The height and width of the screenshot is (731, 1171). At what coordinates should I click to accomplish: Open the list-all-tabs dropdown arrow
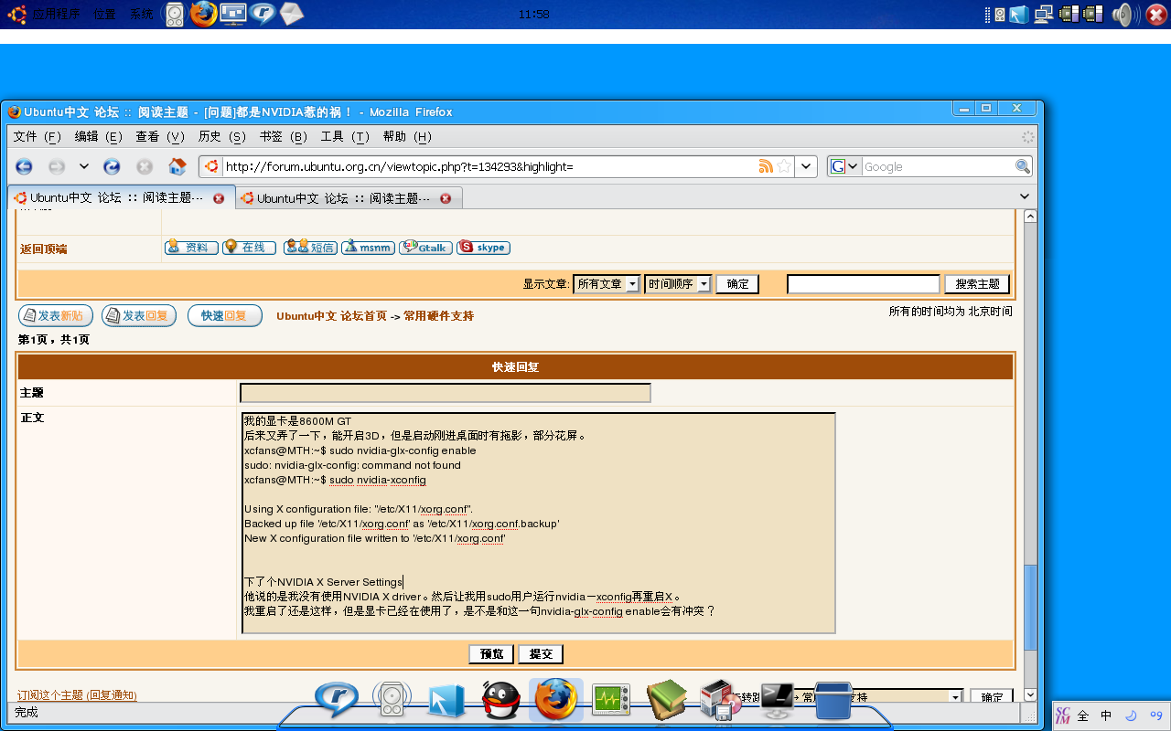[x=1025, y=196]
